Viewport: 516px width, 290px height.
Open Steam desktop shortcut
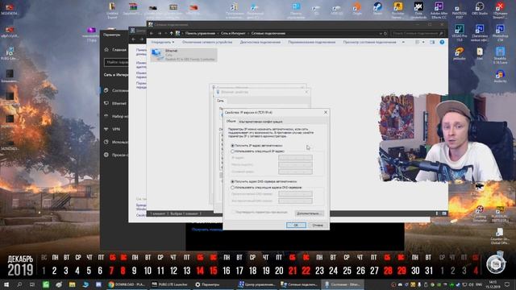(377, 9)
